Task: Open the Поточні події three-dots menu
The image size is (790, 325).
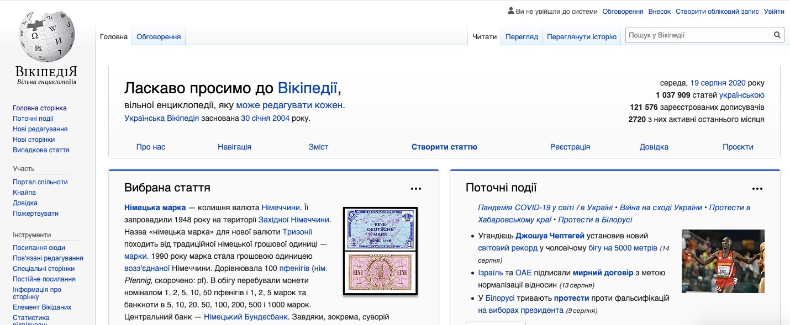Action: (757, 189)
